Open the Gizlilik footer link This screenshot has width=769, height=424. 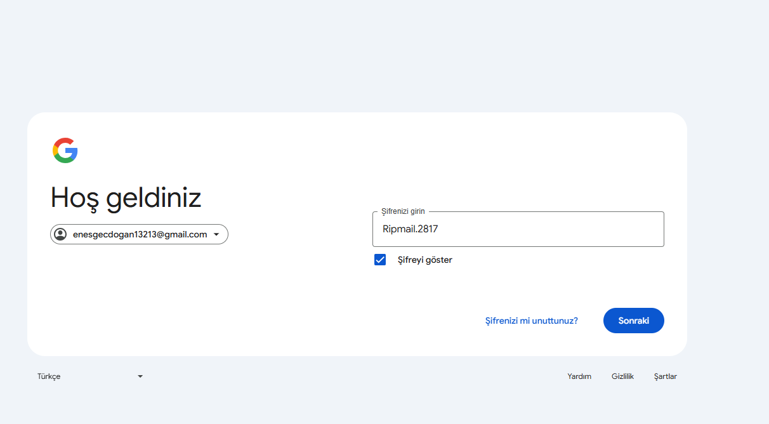(622, 376)
